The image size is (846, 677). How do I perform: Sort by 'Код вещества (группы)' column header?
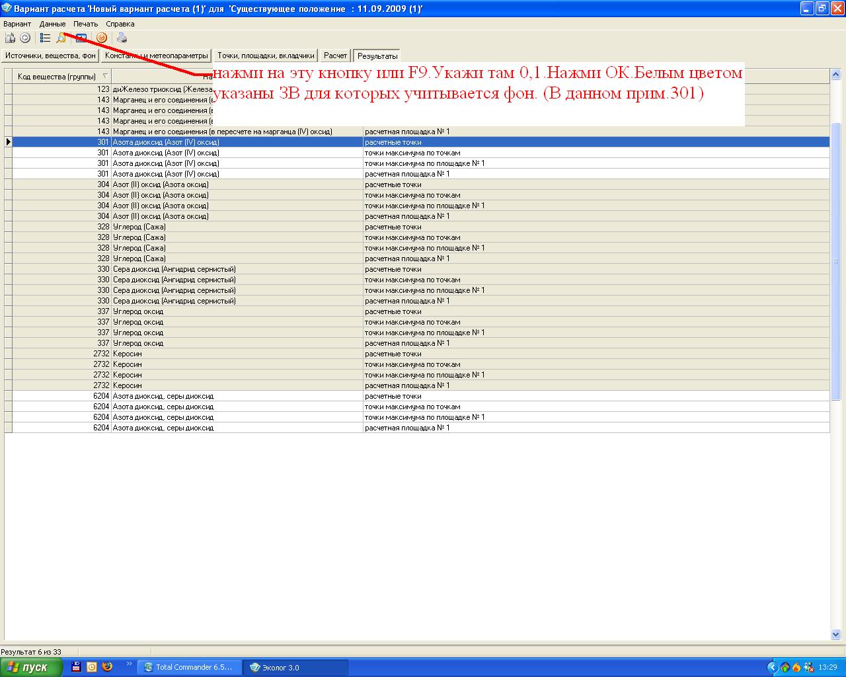point(58,77)
